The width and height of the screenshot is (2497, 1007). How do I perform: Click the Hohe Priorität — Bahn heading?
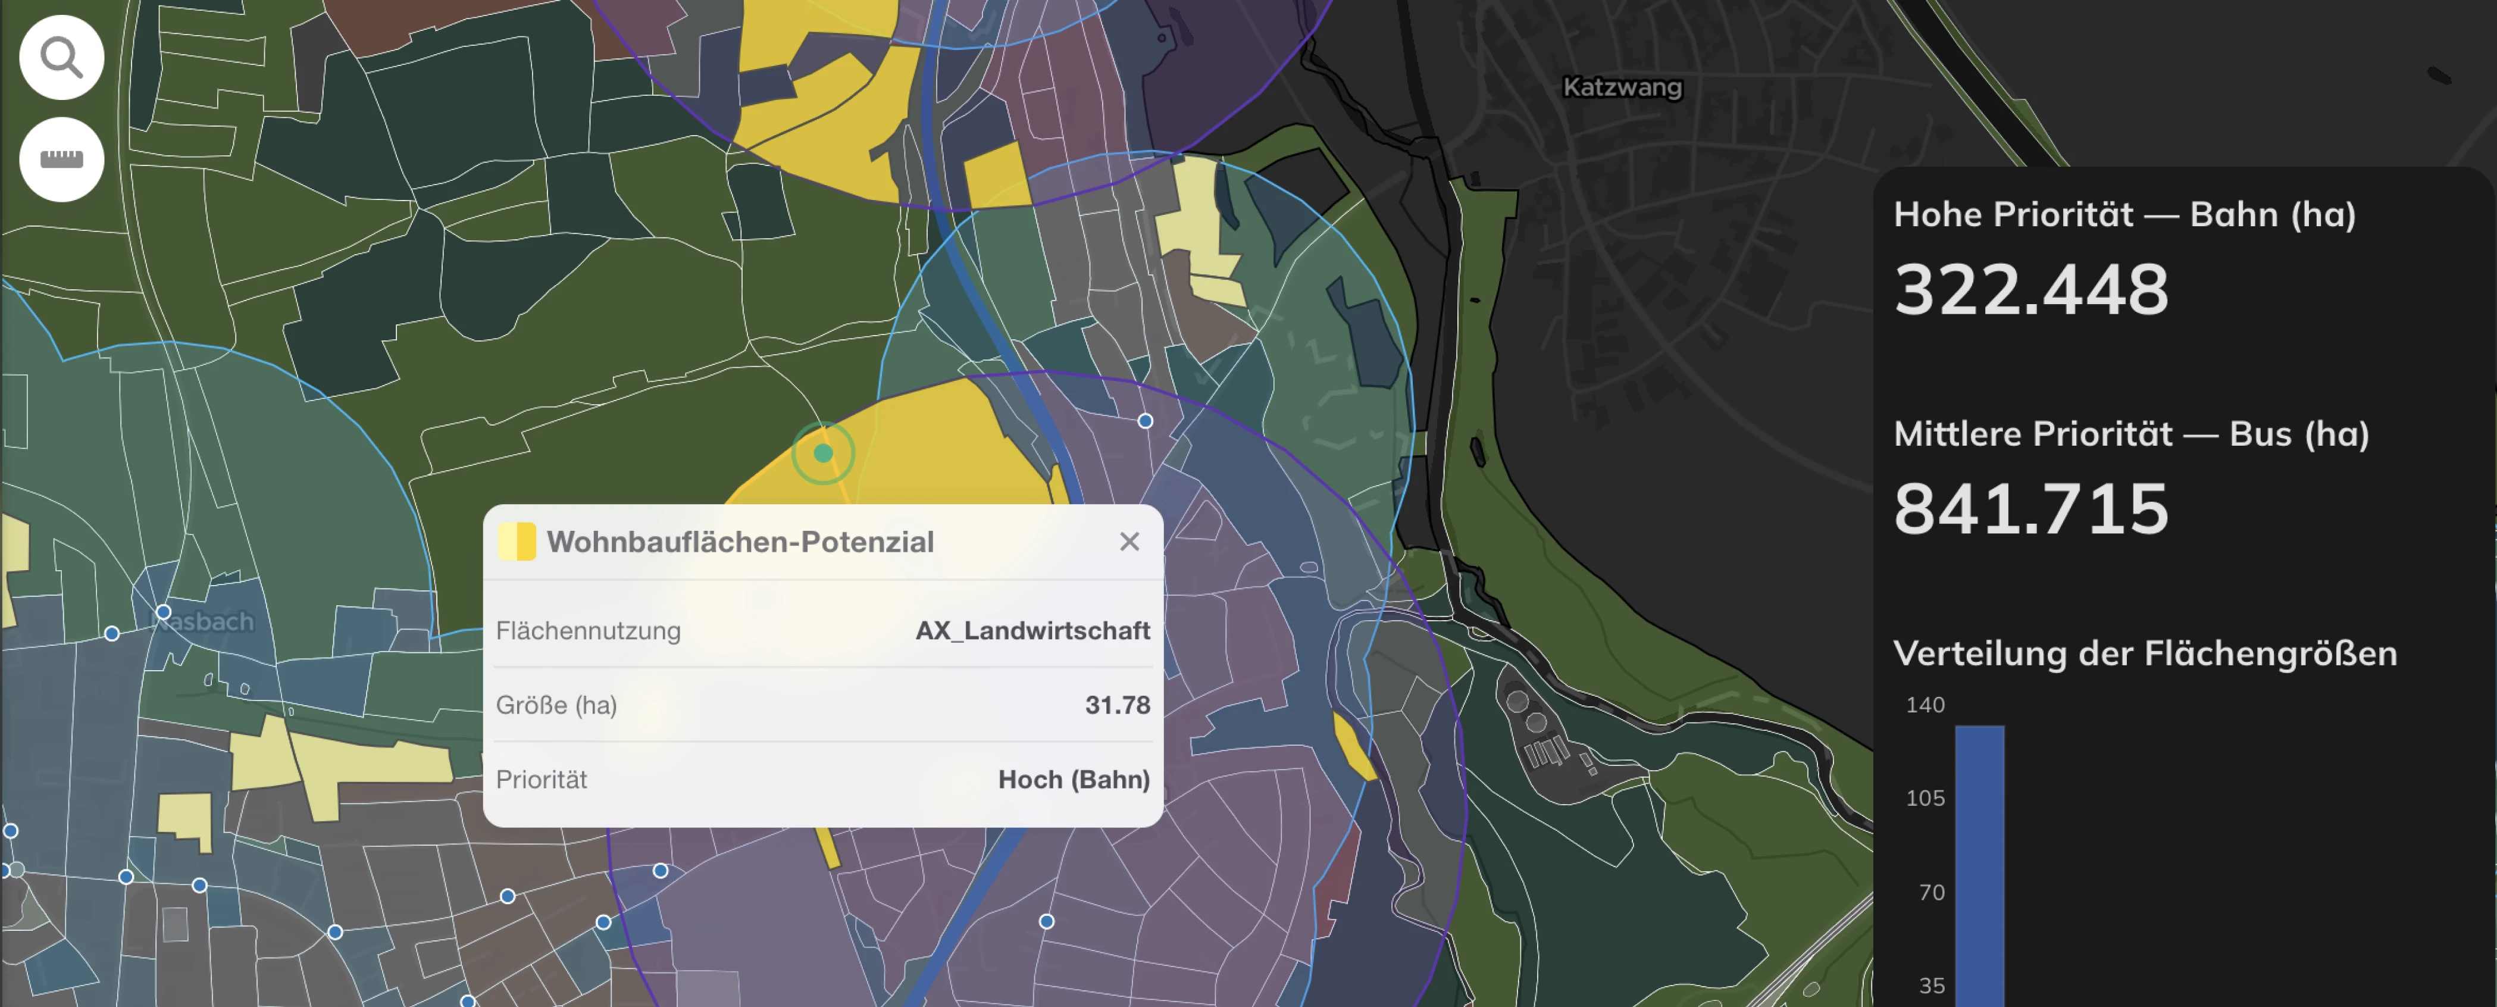point(2125,214)
